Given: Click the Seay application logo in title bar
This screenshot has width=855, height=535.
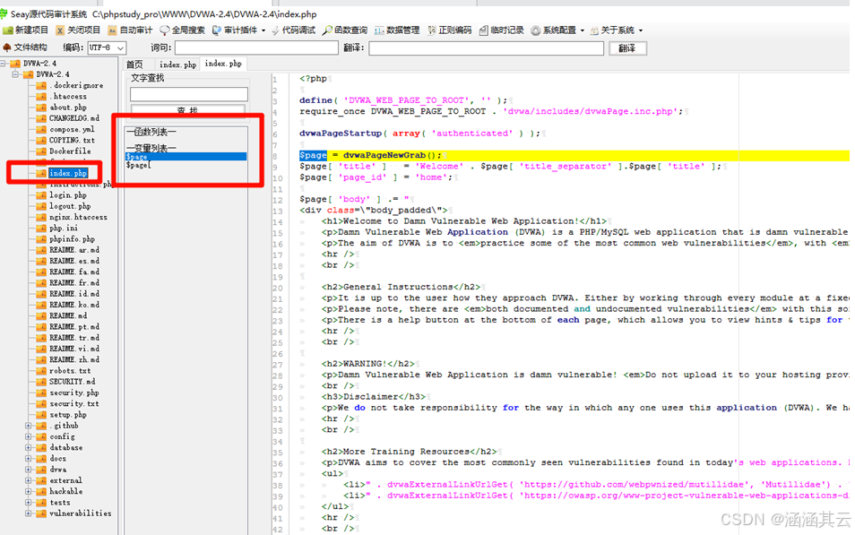Looking at the screenshot, I should pyautogui.click(x=4, y=13).
